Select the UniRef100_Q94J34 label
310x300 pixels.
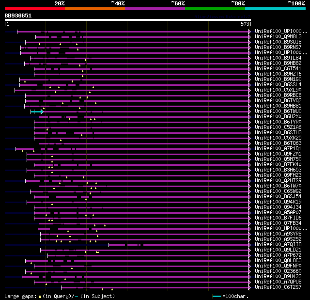[x=278, y=207]
